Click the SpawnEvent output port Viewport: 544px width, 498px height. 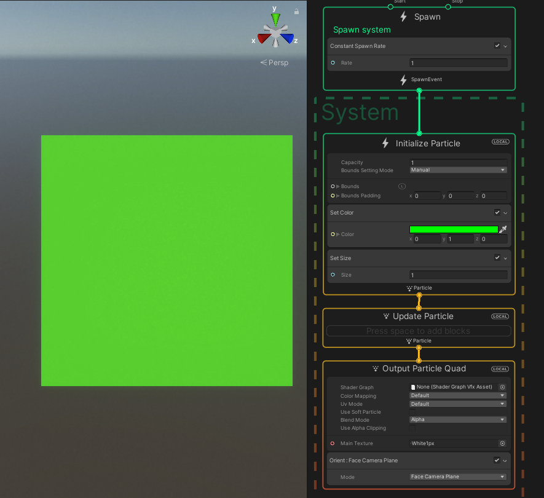[419, 90]
